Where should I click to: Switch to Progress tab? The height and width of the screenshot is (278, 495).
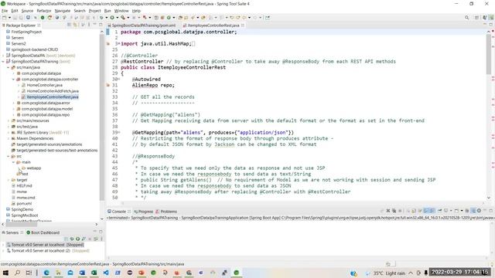(x=143, y=212)
